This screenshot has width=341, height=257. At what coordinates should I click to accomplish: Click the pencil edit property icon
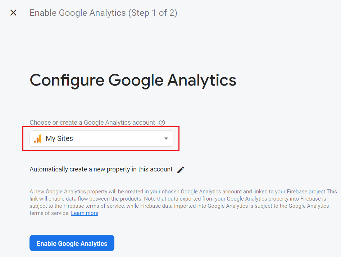click(181, 170)
